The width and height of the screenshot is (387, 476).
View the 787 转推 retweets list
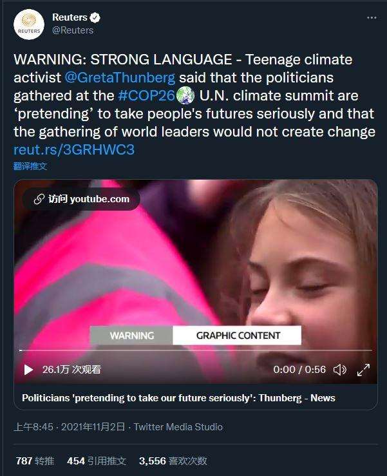tap(35, 461)
